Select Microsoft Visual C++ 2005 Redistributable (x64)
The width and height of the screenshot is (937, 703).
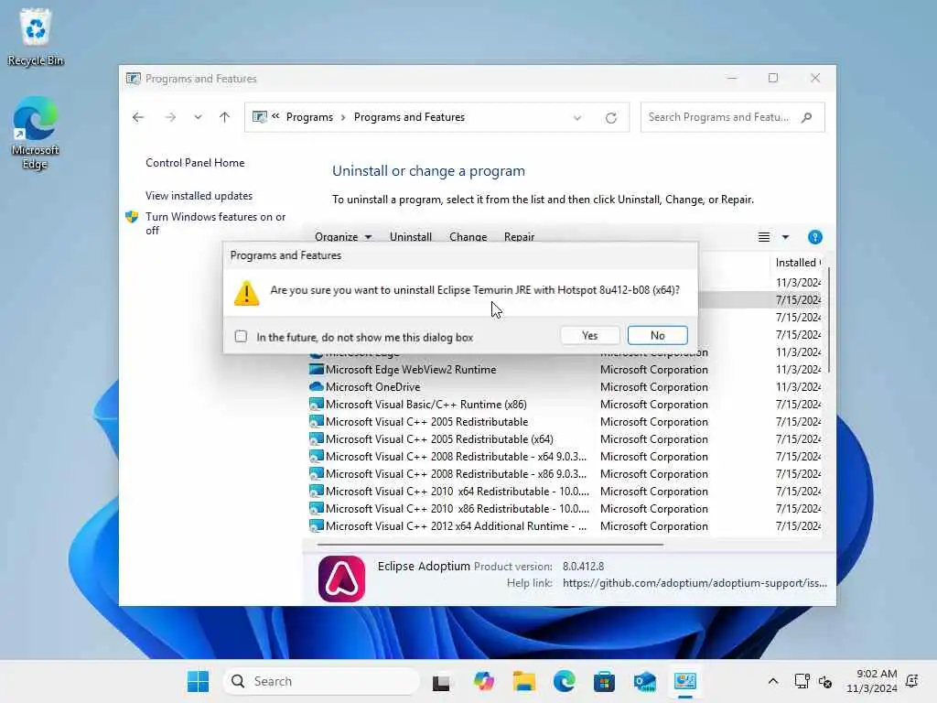[x=565, y=438]
